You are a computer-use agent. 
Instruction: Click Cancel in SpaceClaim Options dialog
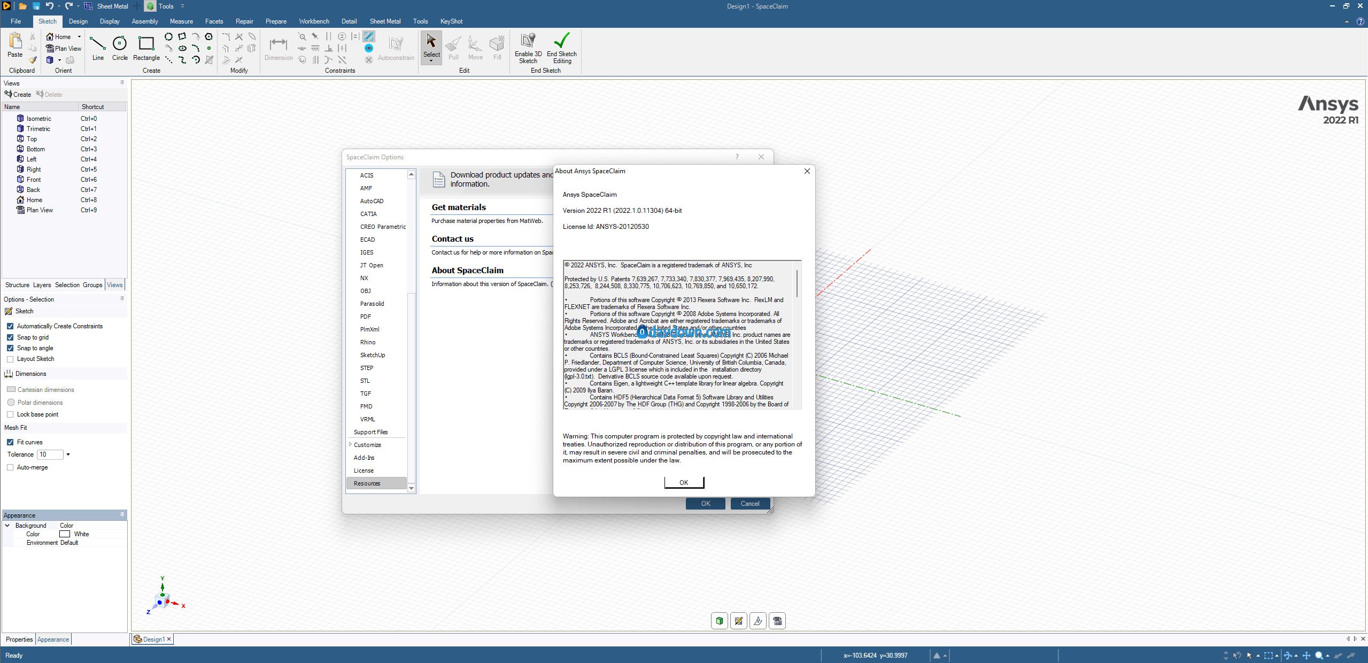749,504
